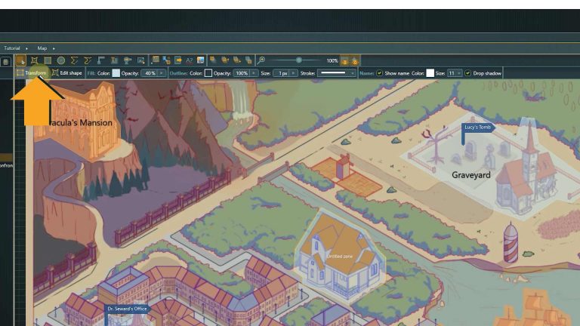Select the Untitled zone on the house
The image size is (580, 326).
[x=340, y=256]
